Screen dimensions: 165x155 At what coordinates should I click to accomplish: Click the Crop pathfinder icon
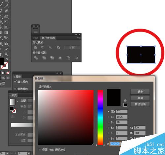[x=60, y=58]
